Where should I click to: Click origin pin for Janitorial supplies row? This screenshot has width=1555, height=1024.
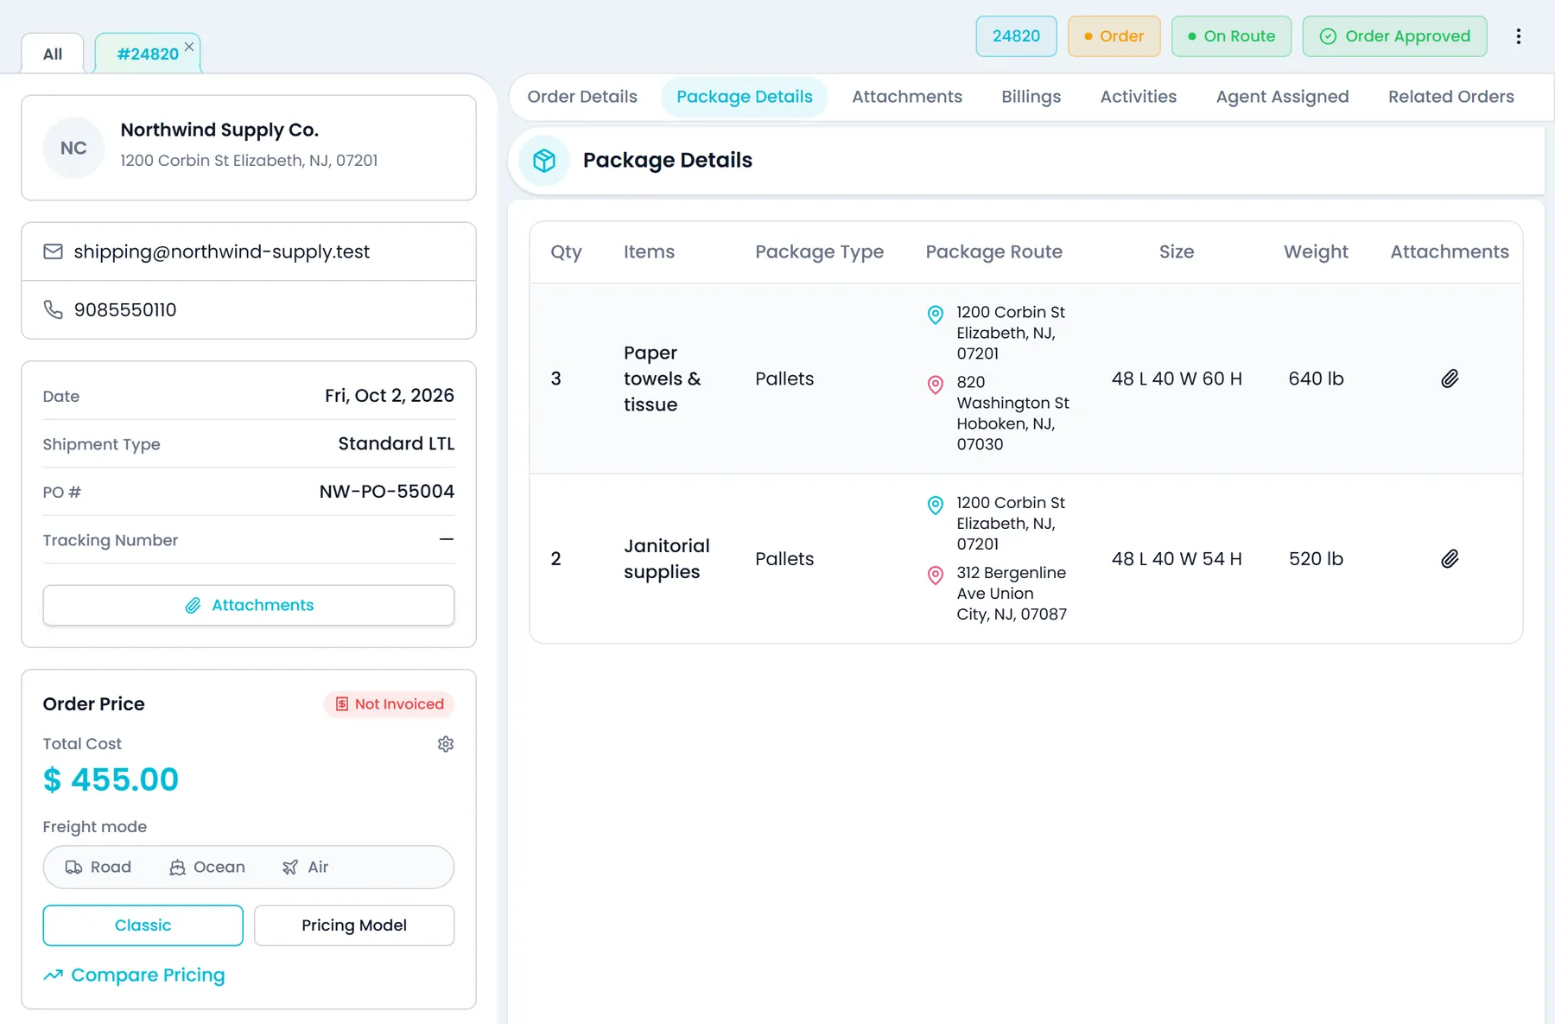click(935, 506)
